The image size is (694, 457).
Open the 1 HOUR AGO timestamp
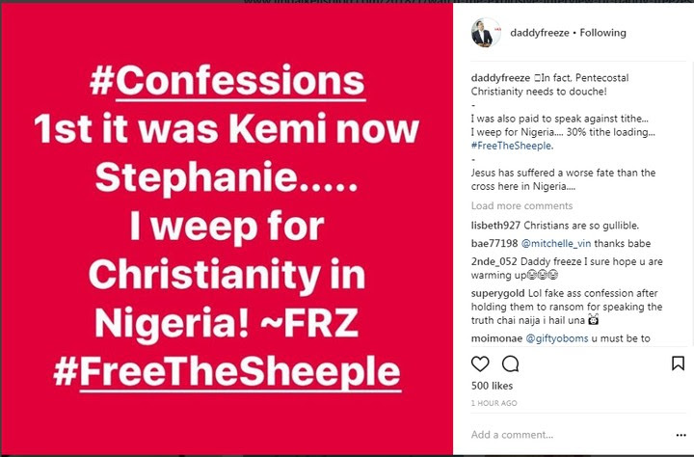pyautogui.click(x=494, y=403)
